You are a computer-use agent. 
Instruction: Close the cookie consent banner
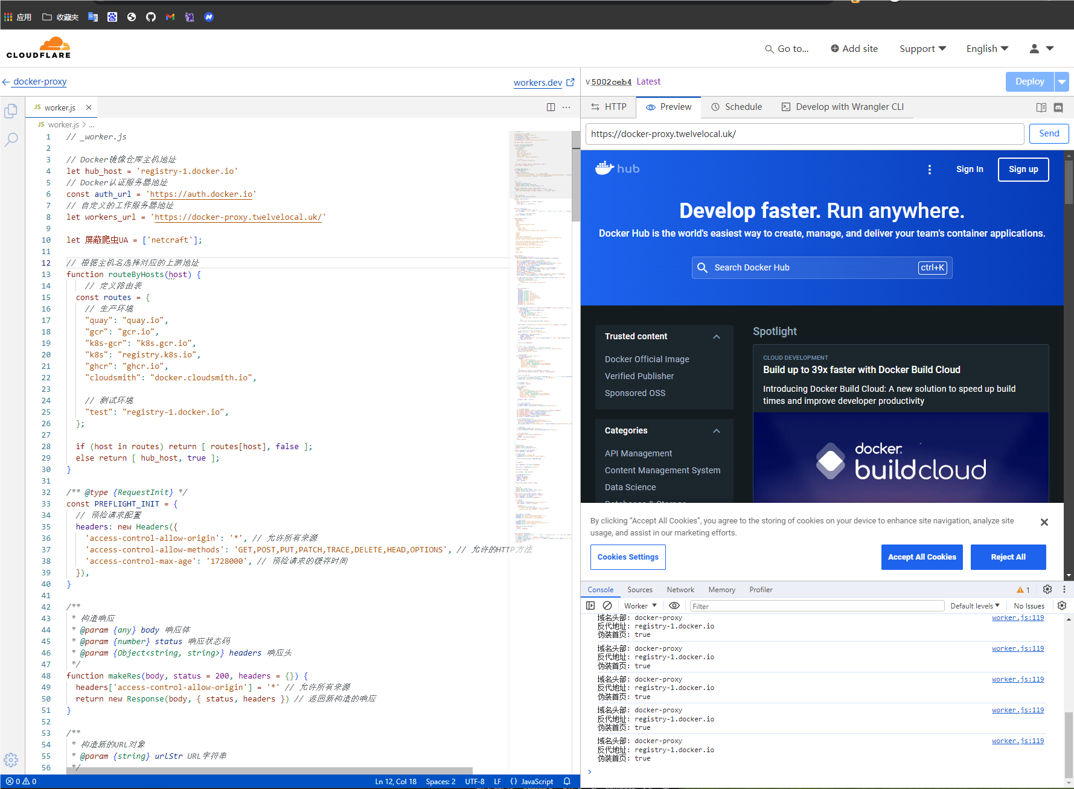(x=1044, y=522)
